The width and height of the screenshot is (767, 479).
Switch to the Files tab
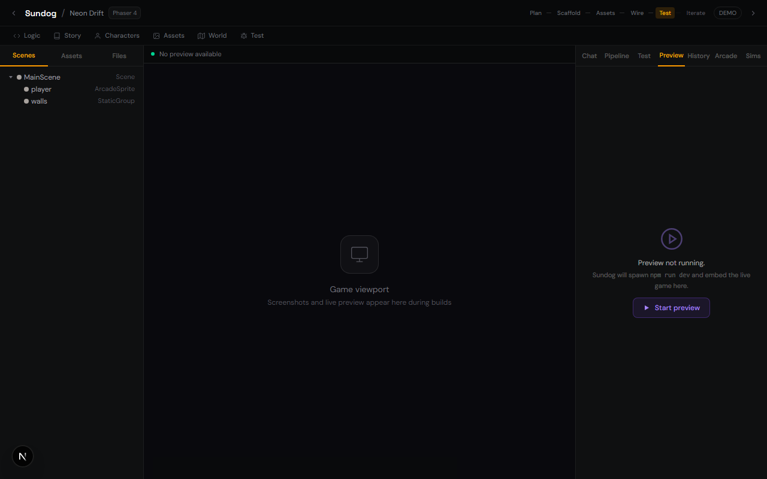pos(119,56)
